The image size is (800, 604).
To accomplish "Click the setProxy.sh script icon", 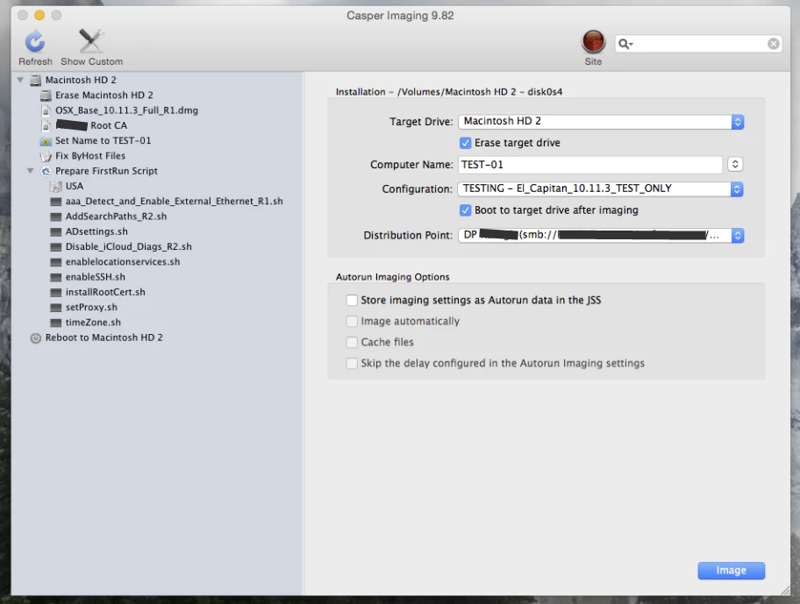I will pyautogui.click(x=55, y=308).
